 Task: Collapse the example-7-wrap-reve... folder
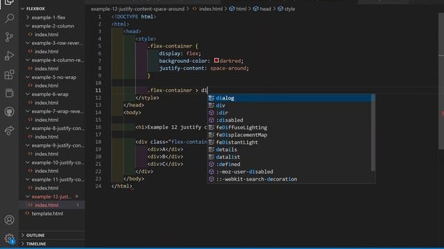[28, 111]
